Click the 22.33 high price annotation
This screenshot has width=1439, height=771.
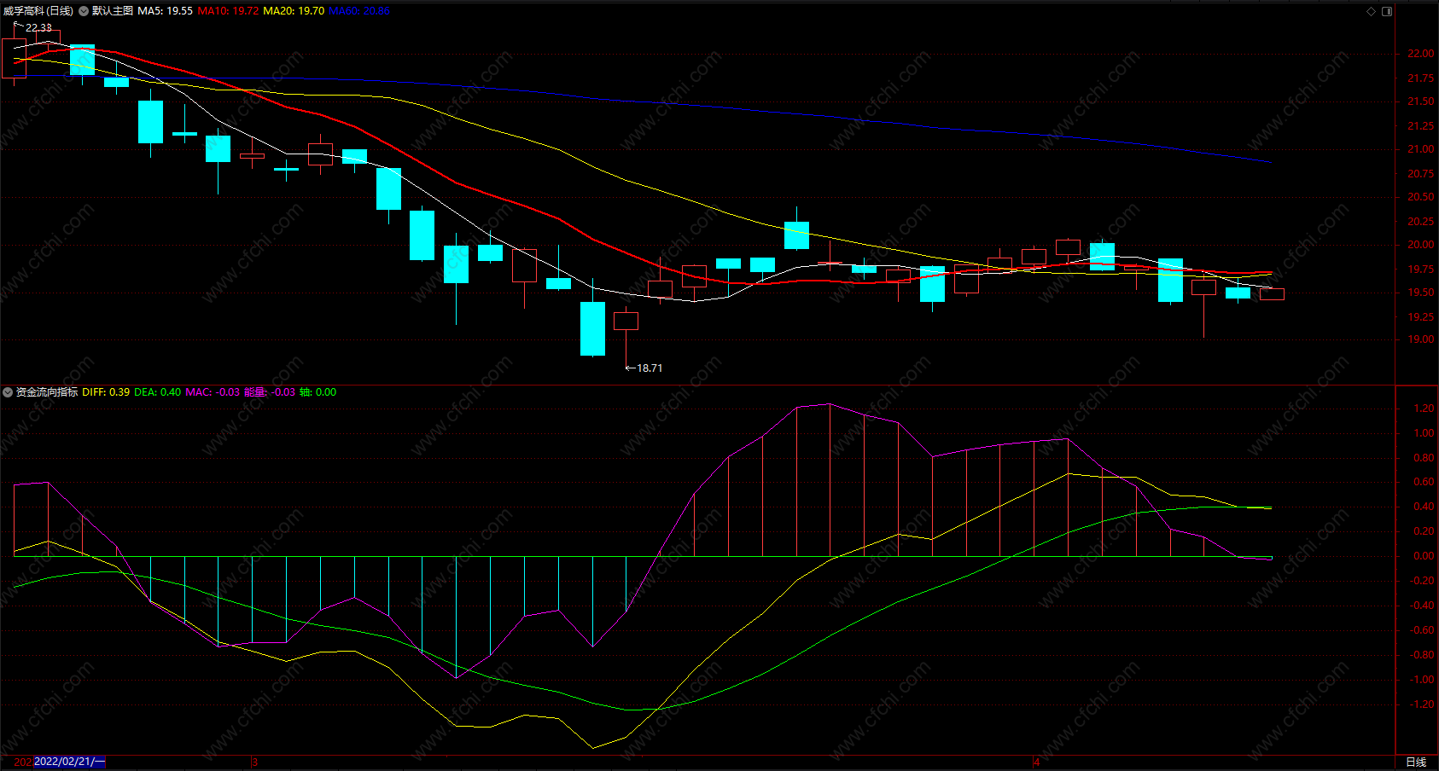(34, 28)
